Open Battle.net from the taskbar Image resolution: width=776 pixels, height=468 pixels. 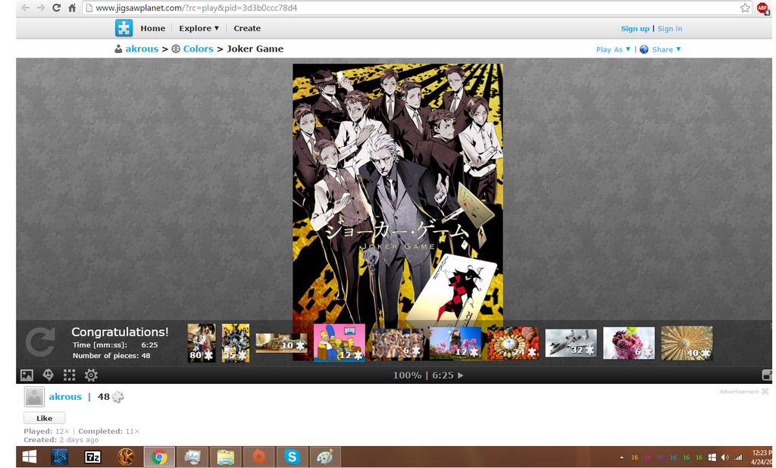(60, 457)
